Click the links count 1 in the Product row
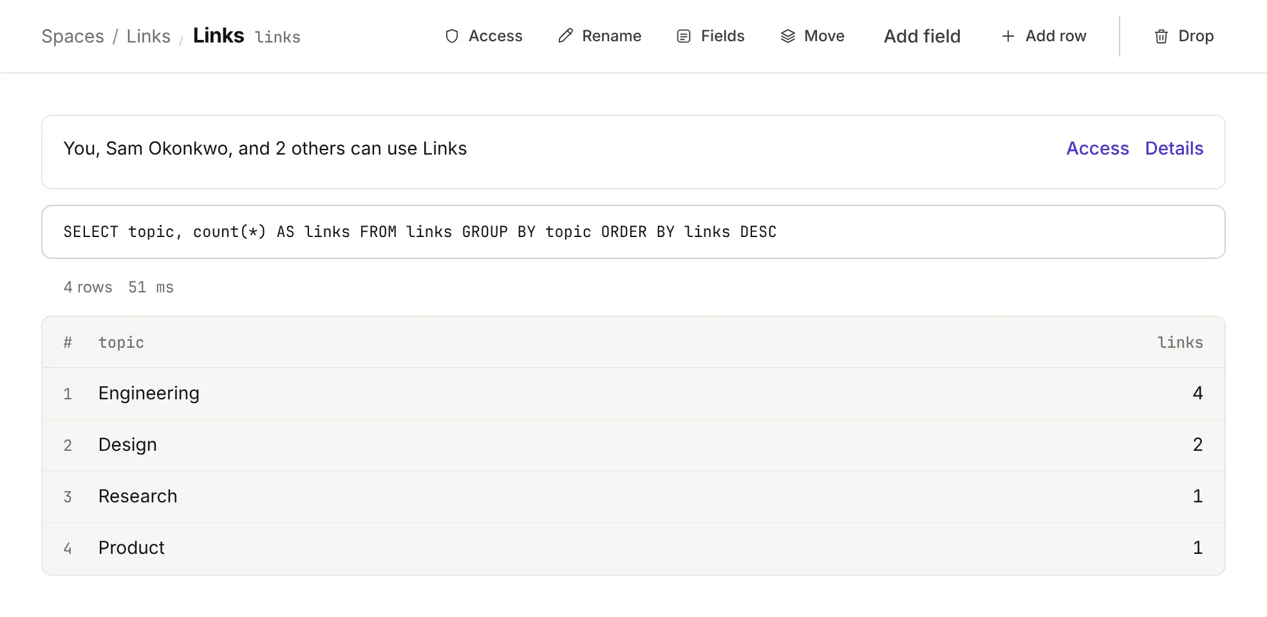Image resolution: width=1267 pixels, height=617 pixels. click(x=1197, y=548)
